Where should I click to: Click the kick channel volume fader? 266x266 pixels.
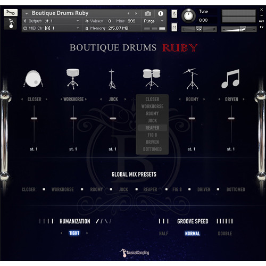point(34,119)
